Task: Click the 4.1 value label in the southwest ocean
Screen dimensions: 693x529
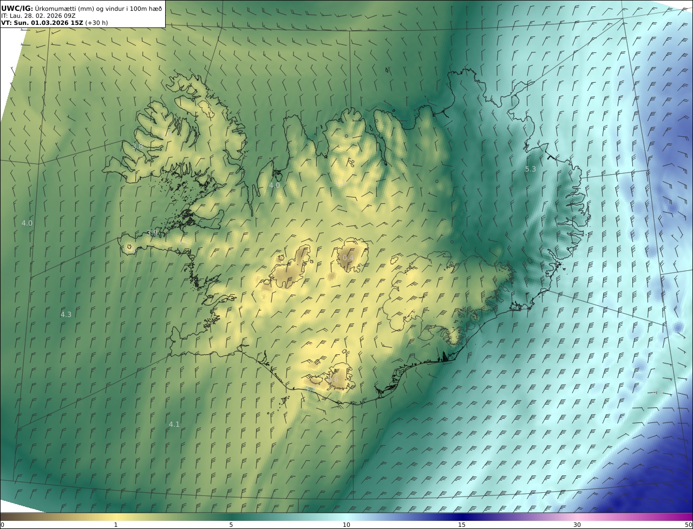Action: (x=174, y=425)
